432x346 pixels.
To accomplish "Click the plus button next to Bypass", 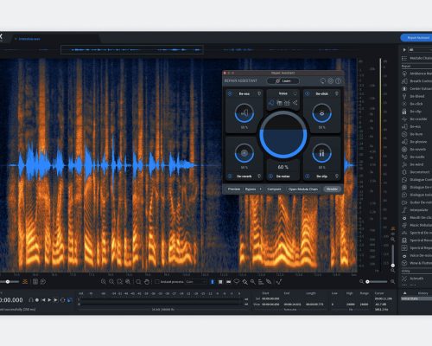I will (260, 189).
